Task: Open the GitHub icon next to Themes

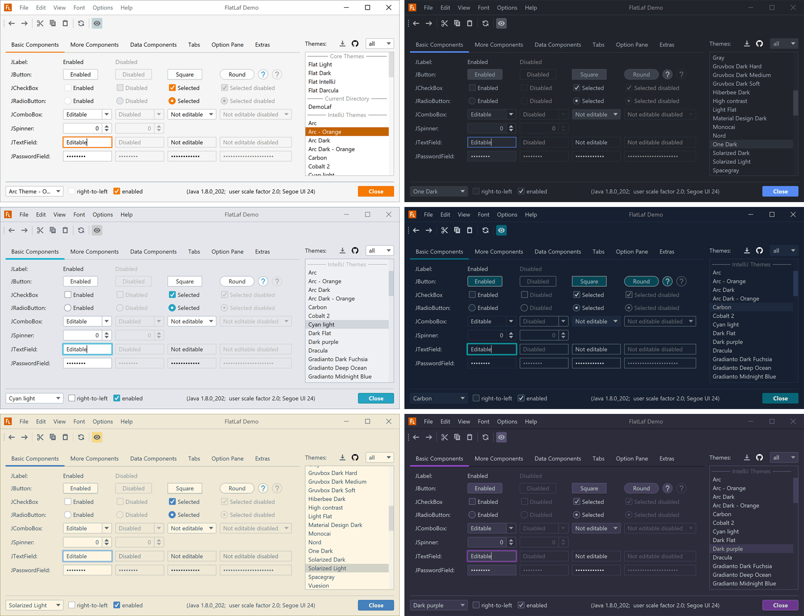Action: pyautogui.click(x=355, y=43)
